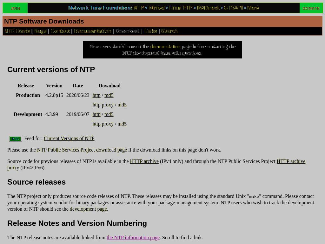Open Search in navigation bar
This screenshot has height=244, width=325.
[169, 31]
